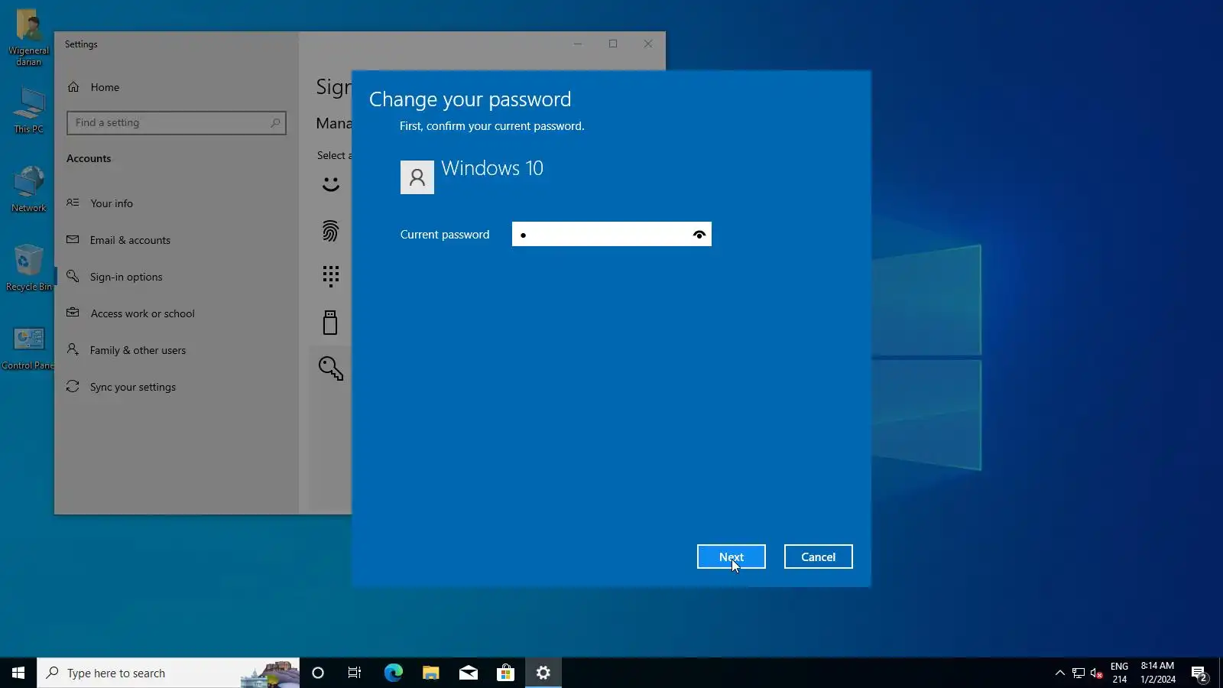Select the Control Panel desktop icon
This screenshot has height=688, width=1223.
(x=28, y=347)
